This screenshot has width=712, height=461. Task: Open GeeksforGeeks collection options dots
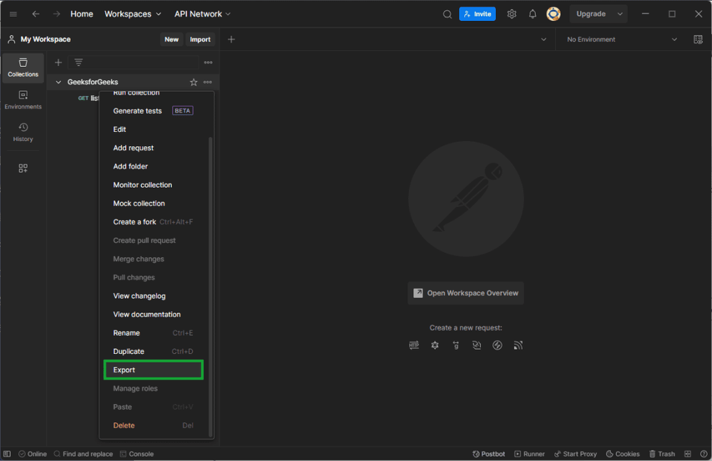[x=207, y=82]
